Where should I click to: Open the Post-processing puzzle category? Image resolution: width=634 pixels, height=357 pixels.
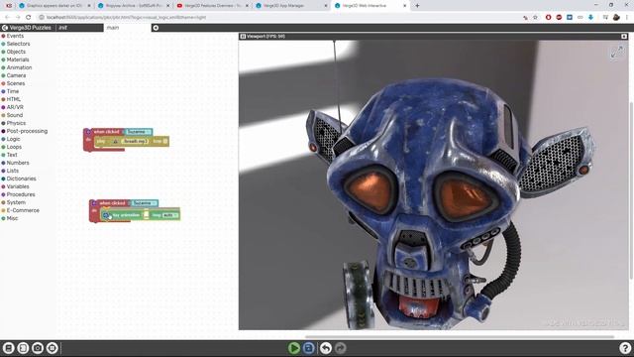[27, 131]
